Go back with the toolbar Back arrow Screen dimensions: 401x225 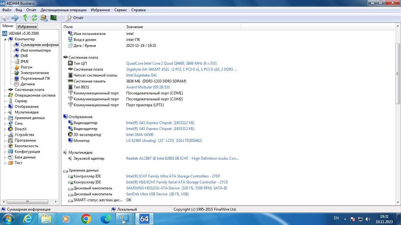click(x=5, y=18)
